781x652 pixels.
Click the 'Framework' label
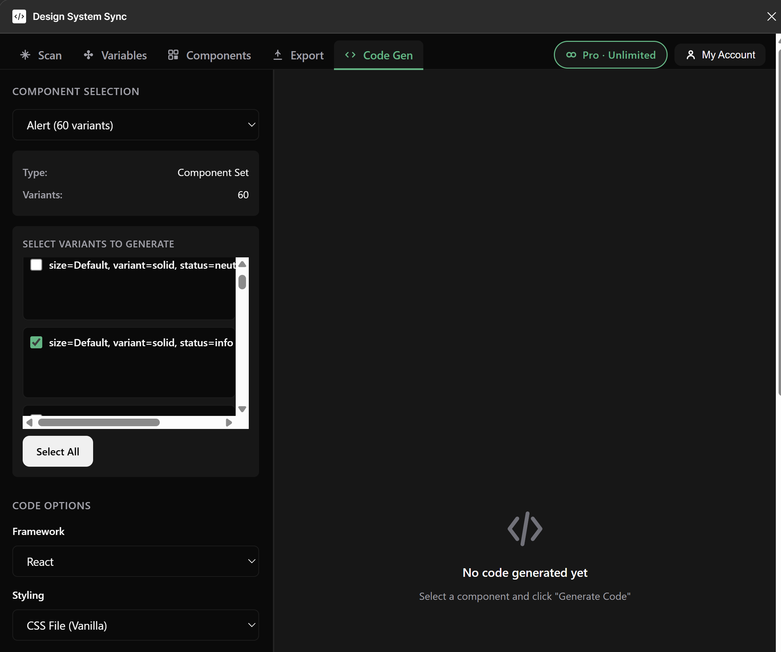click(x=38, y=531)
